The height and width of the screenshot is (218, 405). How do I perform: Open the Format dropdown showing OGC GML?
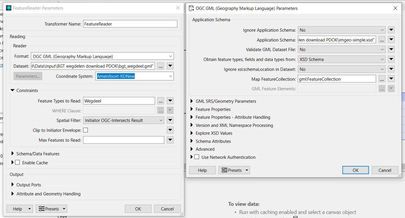102,56
